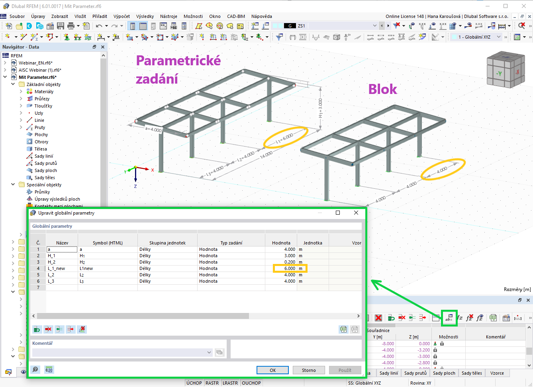
Task: Collapse the Základní objekty folder
Action: 13,84
